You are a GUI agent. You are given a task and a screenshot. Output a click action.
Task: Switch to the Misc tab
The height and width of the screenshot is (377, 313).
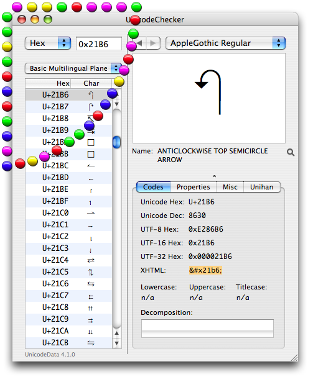pos(230,187)
